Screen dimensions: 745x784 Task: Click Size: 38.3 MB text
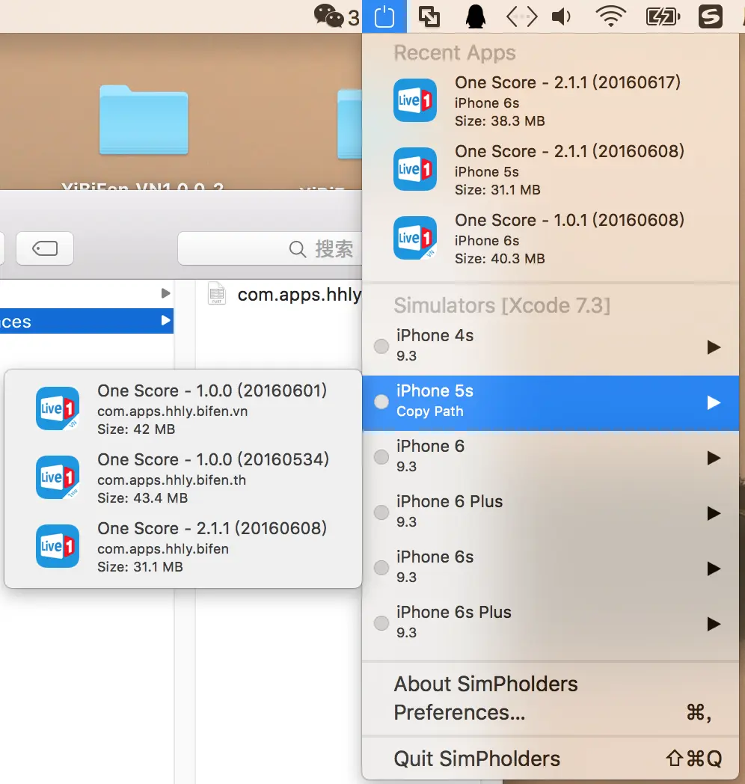point(500,121)
